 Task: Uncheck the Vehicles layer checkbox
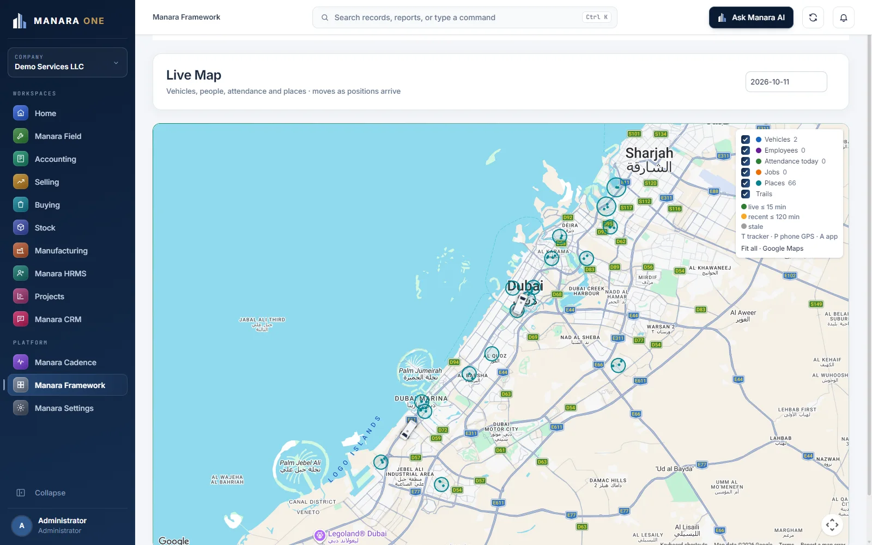(746, 140)
